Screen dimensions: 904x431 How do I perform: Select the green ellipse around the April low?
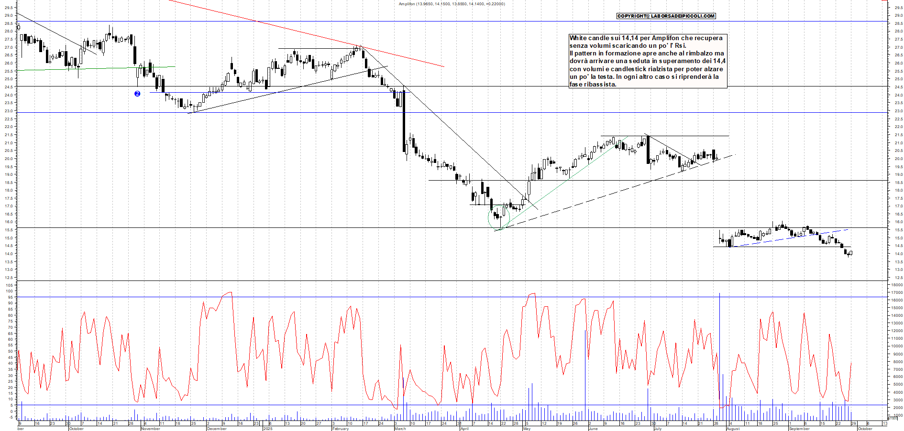(x=489, y=217)
